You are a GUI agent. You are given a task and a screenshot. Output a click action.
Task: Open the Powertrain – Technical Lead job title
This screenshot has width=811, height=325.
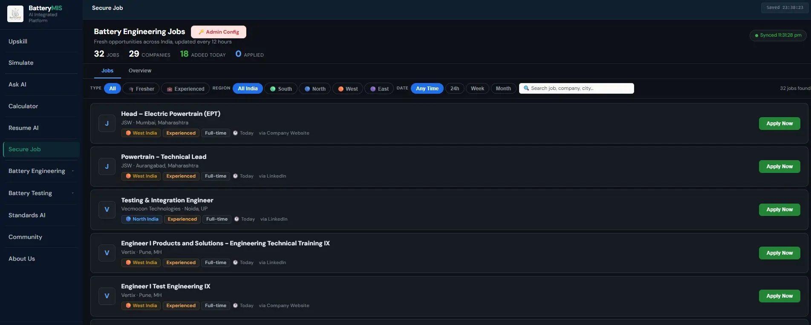pyautogui.click(x=164, y=157)
